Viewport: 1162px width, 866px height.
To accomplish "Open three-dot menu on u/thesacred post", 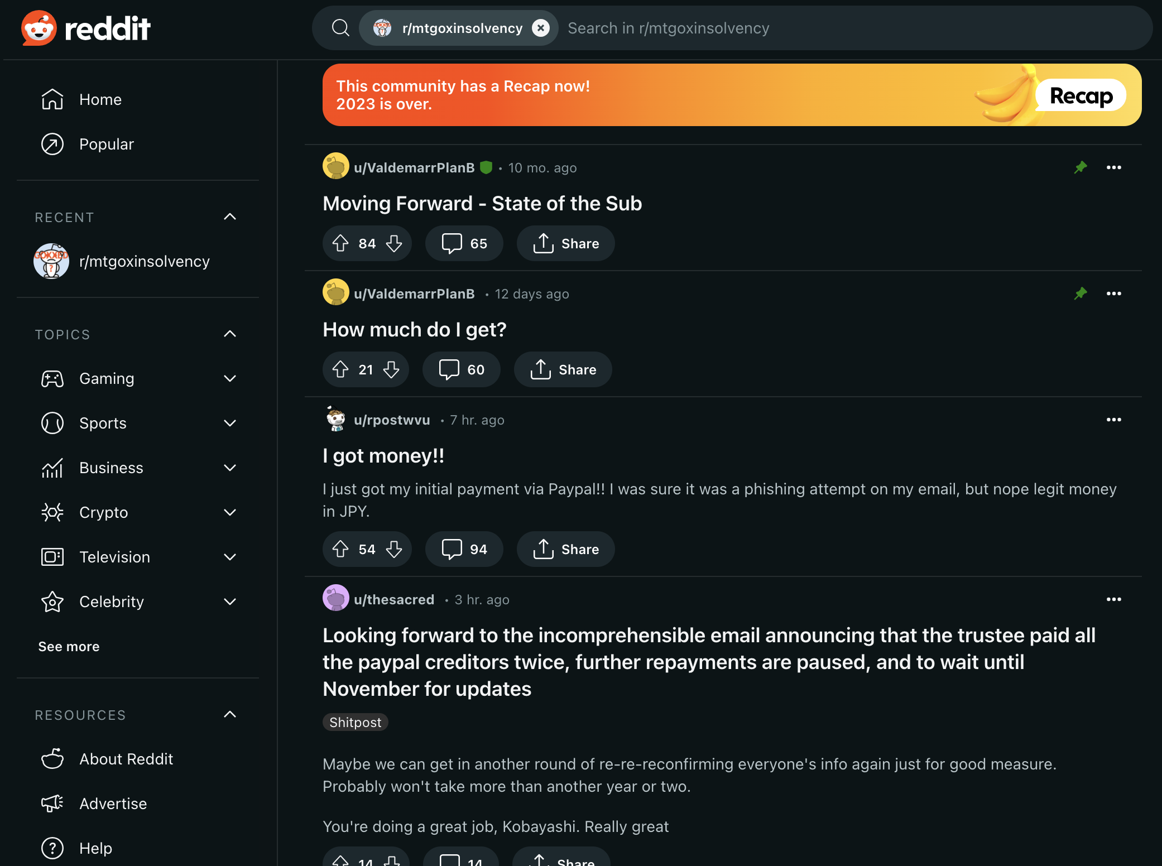I will 1113,599.
